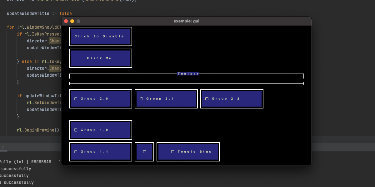Click the checkbox icon inside Group 1.1
This screenshot has width=375, height=187.
[76, 151]
